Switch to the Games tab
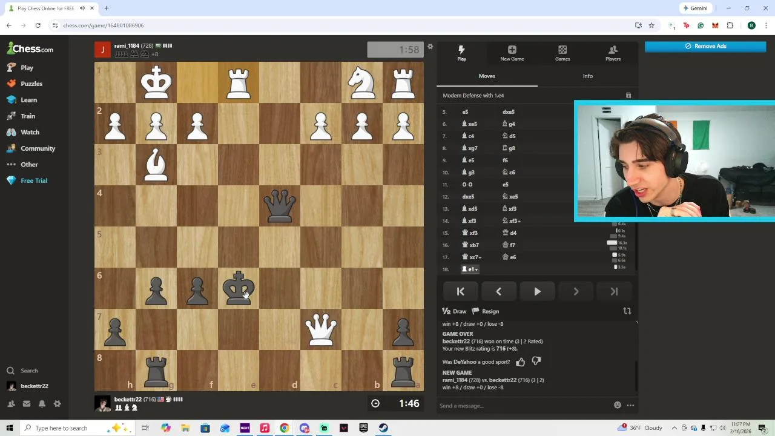Image resolution: width=775 pixels, height=436 pixels. click(x=562, y=53)
